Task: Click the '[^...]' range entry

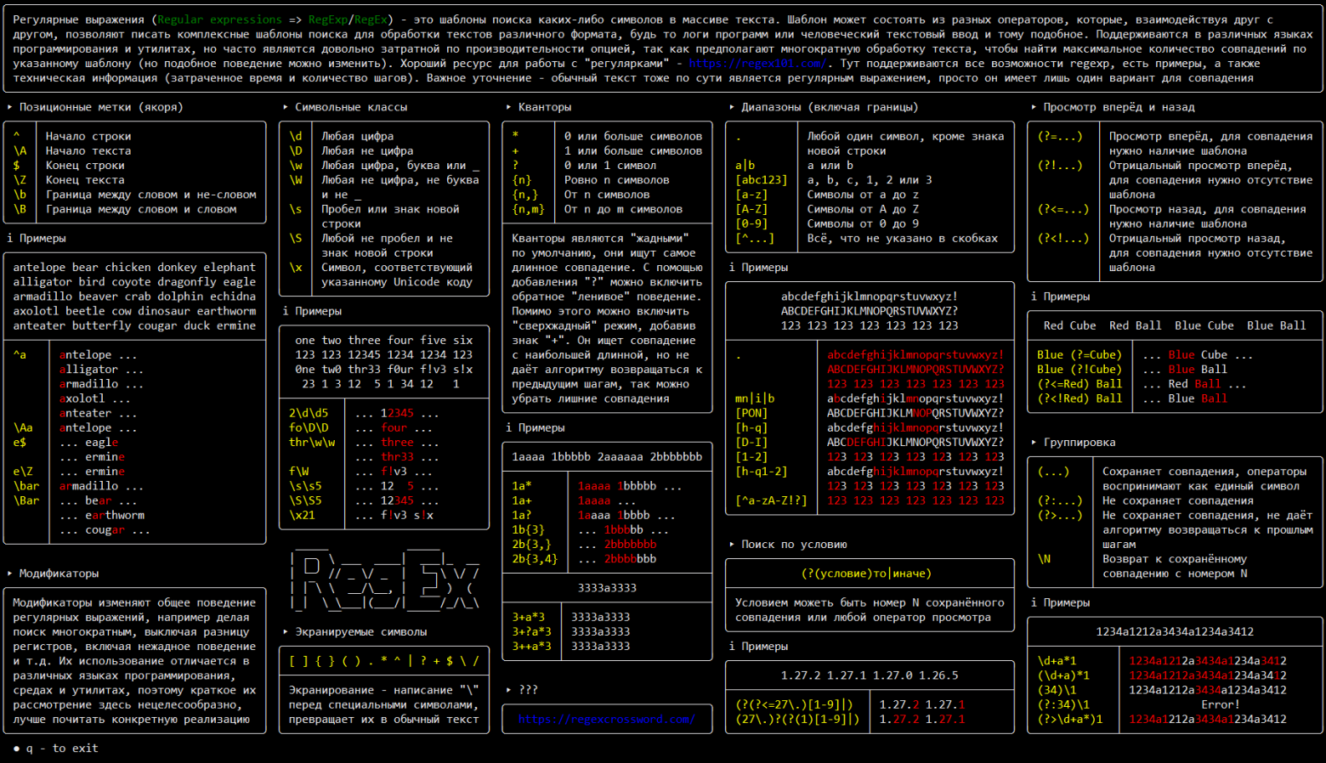Action: pyautogui.click(x=755, y=239)
